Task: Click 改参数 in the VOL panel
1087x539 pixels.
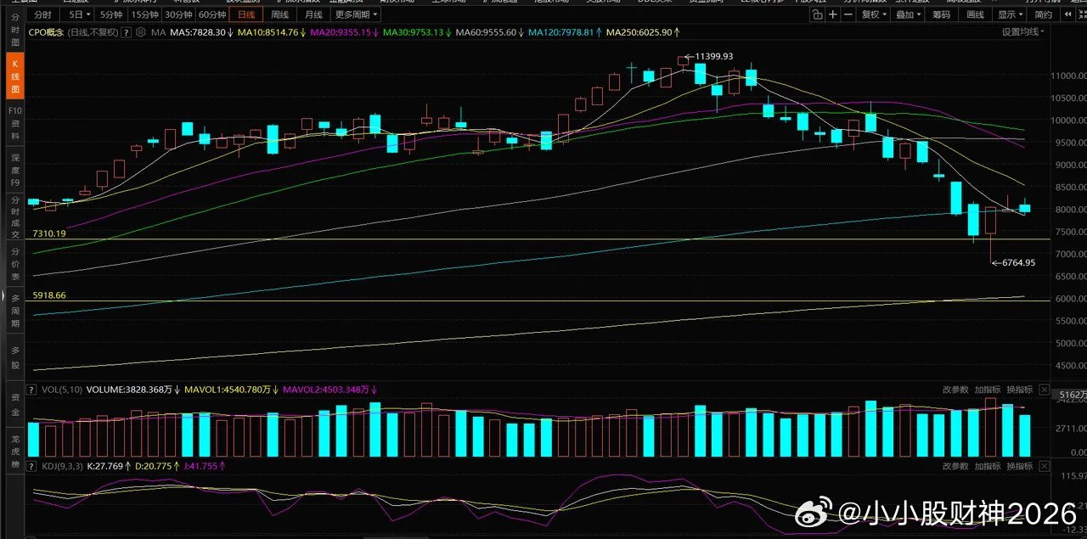Action: (955, 390)
